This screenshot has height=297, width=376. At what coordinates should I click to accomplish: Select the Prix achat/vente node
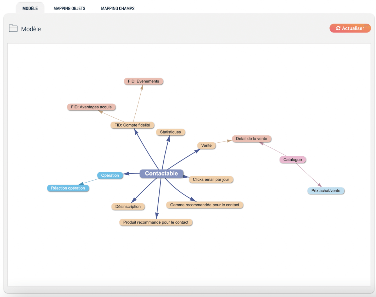coord(326,191)
